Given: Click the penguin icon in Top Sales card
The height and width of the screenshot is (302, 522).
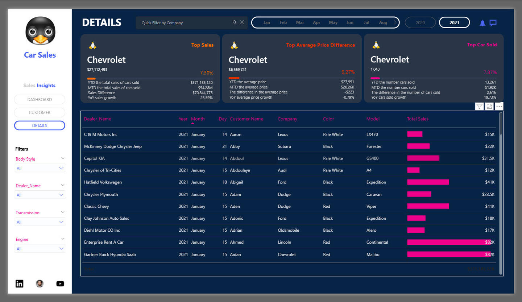Looking at the screenshot, I should [x=92, y=45].
